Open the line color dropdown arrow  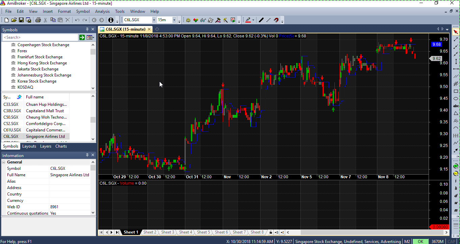click(253, 20)
